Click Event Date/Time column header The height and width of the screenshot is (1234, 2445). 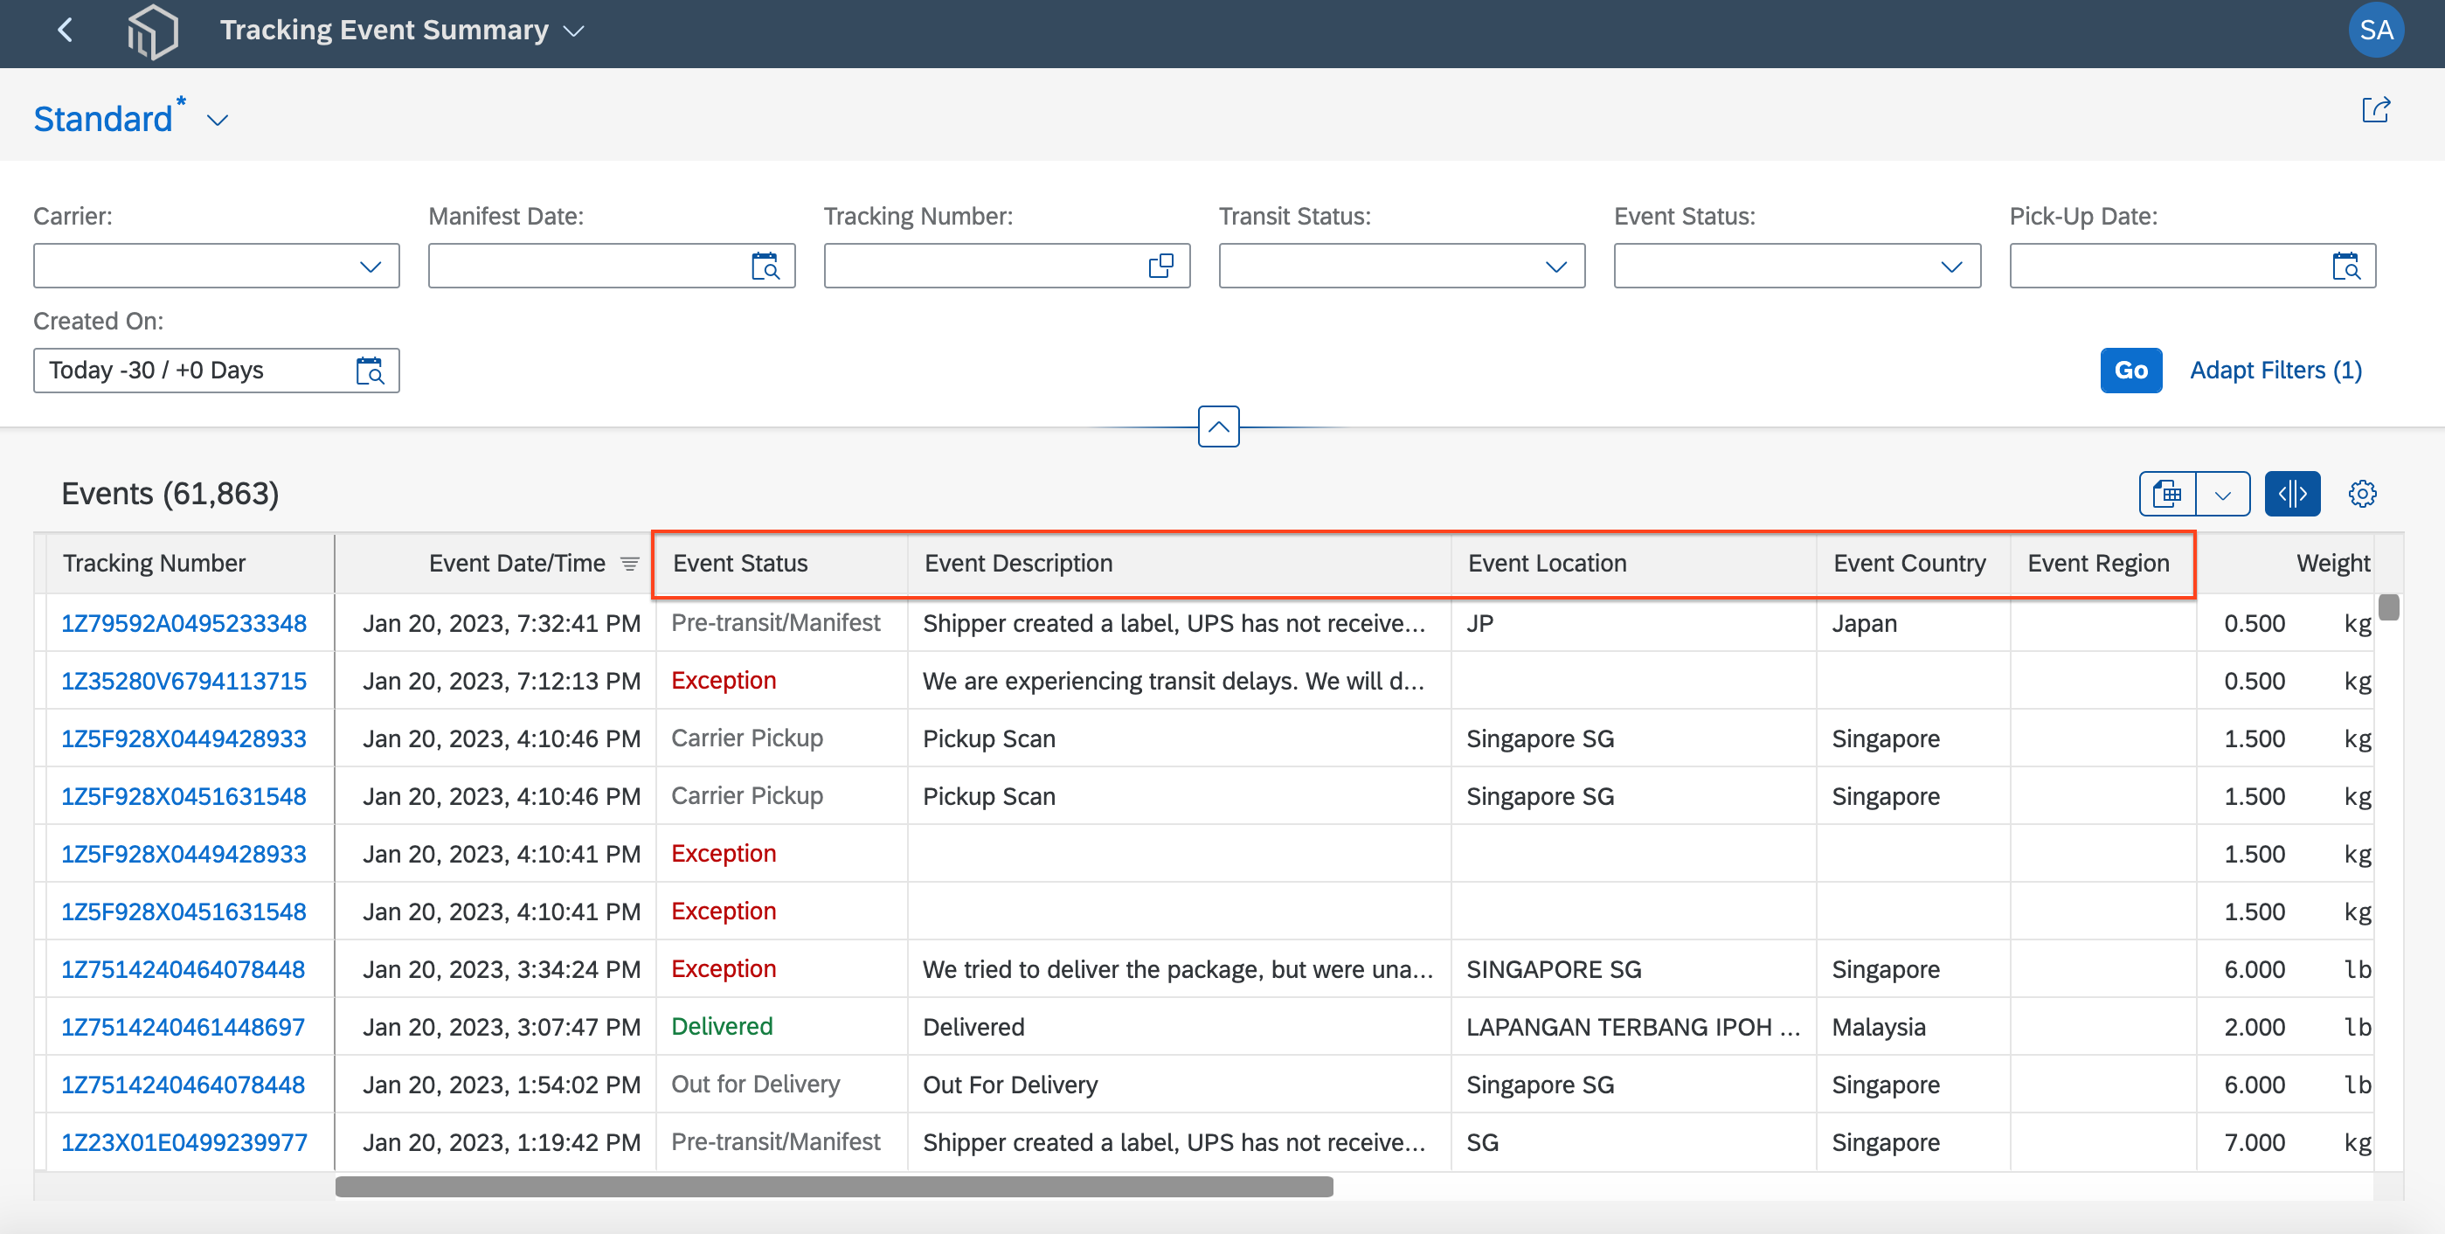click(x=495, y=564)
